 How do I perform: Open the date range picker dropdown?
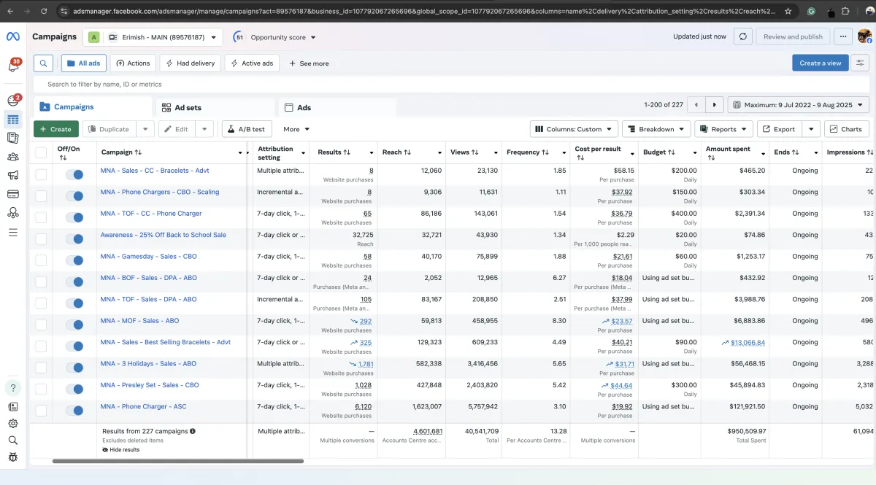pos(798,105)
